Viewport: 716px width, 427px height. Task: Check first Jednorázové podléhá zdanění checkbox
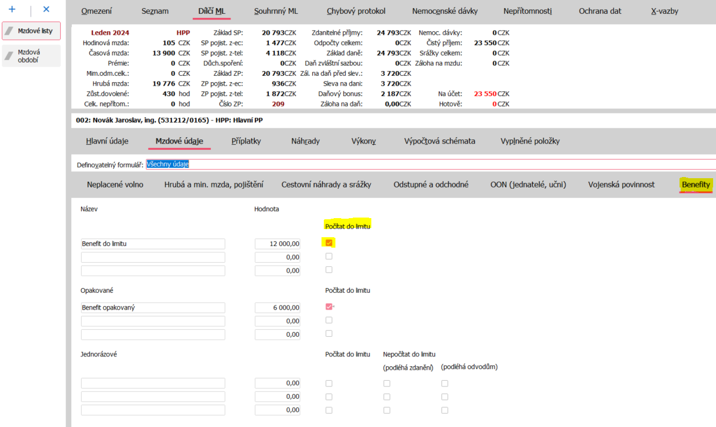[387, 383]
